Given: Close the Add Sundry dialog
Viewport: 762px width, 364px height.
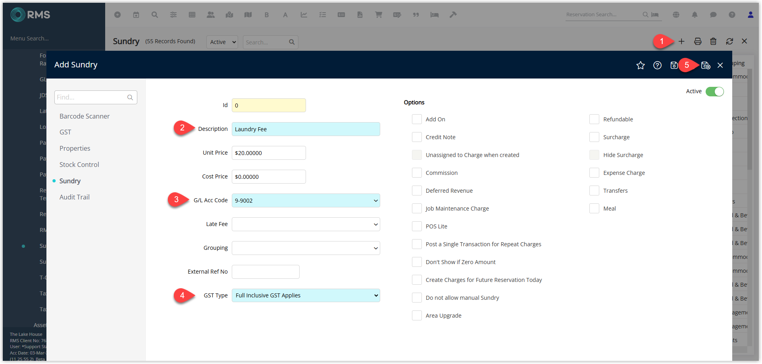Looking at the screenshot, I should [720, 65].
